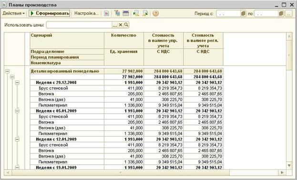Collapse the second-level subdivision group
This screenshot has height=180, width=297.
[x=12, y=77]
